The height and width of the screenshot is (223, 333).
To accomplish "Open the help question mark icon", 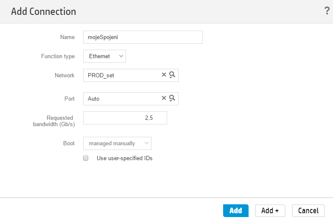I will pos(327,11).
